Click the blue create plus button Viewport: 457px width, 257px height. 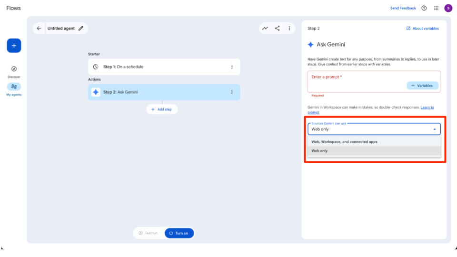14,46
